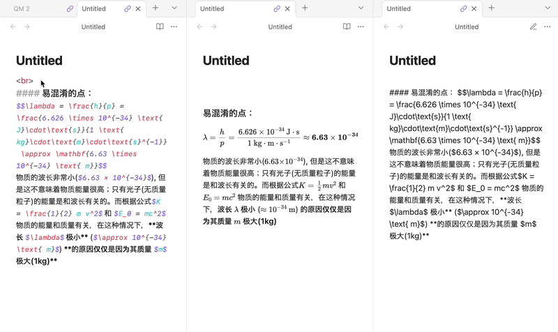Open more options menu in middle pane
558x332 pixels.
pyautogui.click(x=361, y=27)
